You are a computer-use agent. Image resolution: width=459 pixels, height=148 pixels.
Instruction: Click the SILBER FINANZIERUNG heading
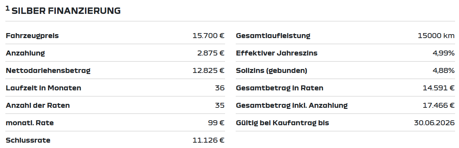[x=66, y=11]
